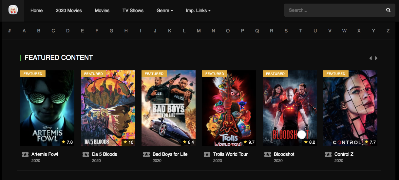The image size is (399, 180).
Task: Click the Control Z title link
Action: [344, 154]
